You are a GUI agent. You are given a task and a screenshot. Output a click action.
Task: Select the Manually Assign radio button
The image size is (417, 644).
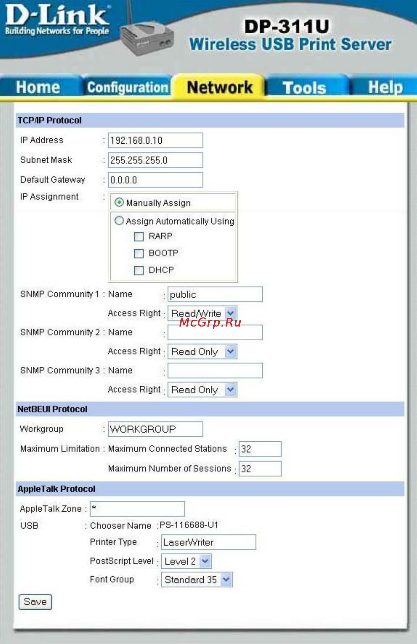click(x=119, y=202)
